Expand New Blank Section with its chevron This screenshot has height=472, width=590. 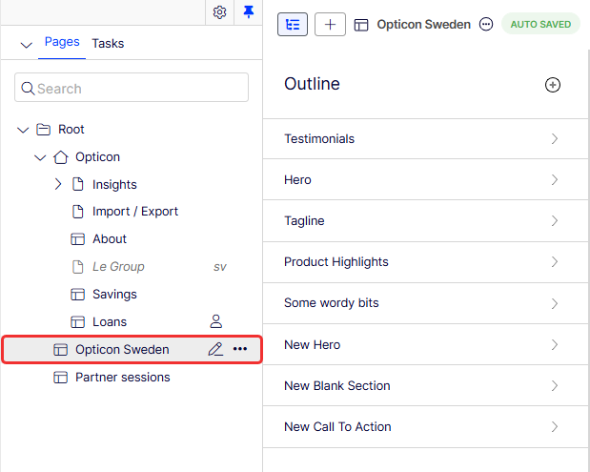click(x=555, y=385)
